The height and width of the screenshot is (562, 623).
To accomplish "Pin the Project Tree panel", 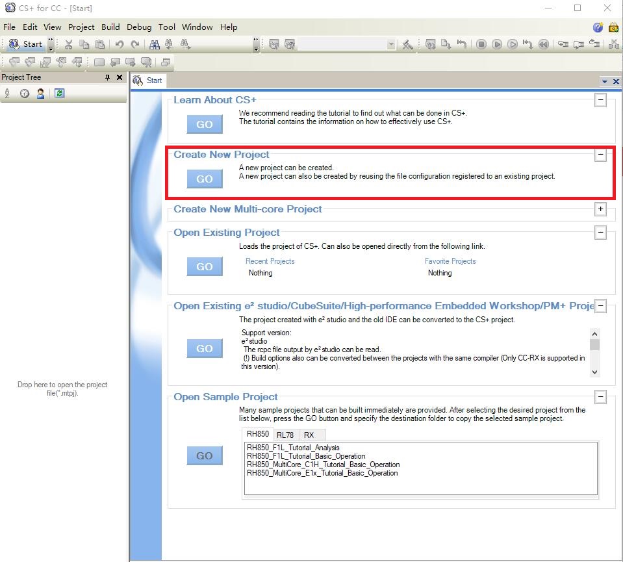I will tap(107, 77).
